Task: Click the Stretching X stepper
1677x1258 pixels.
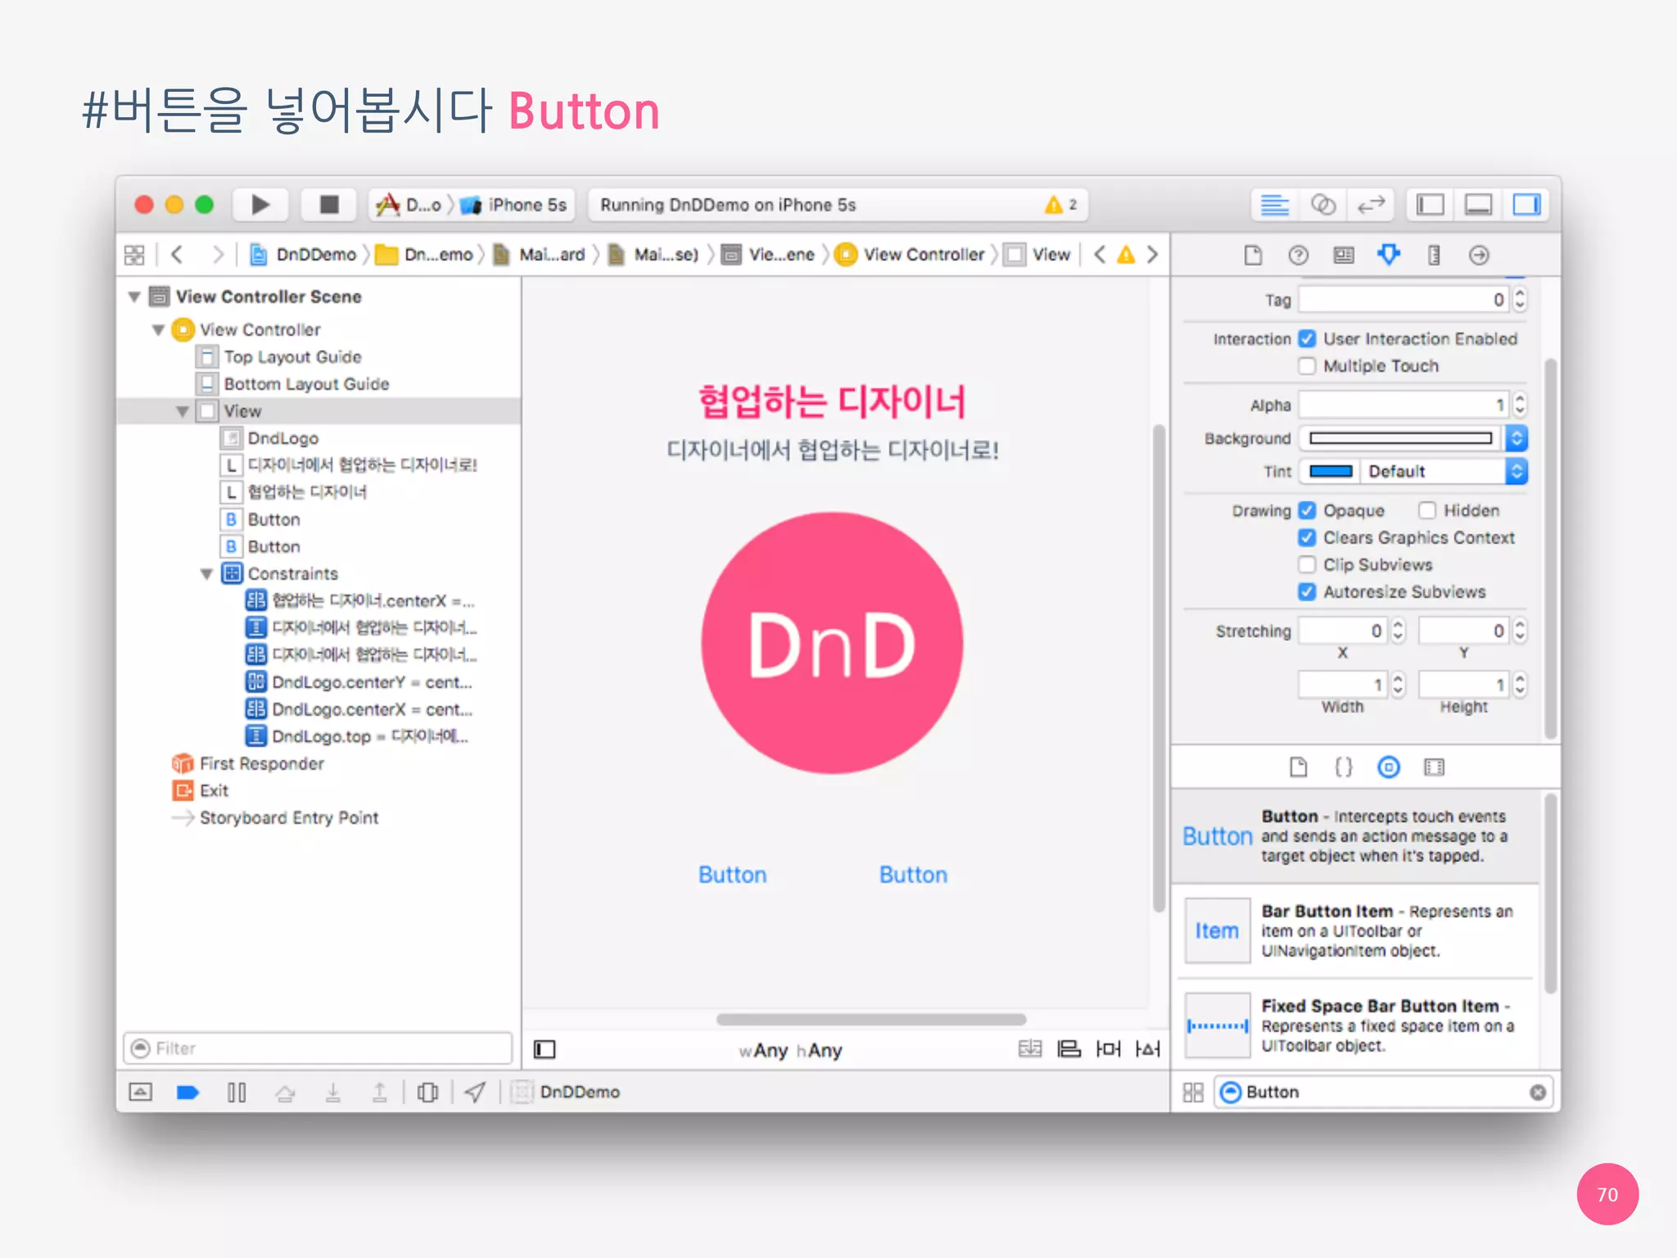Action: [1398, 631]
